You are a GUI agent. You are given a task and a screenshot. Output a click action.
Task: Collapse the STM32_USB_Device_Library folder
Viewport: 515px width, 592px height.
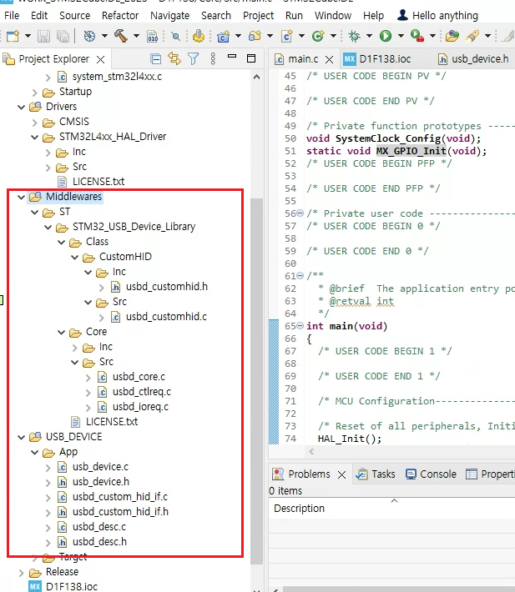point(48,228)
